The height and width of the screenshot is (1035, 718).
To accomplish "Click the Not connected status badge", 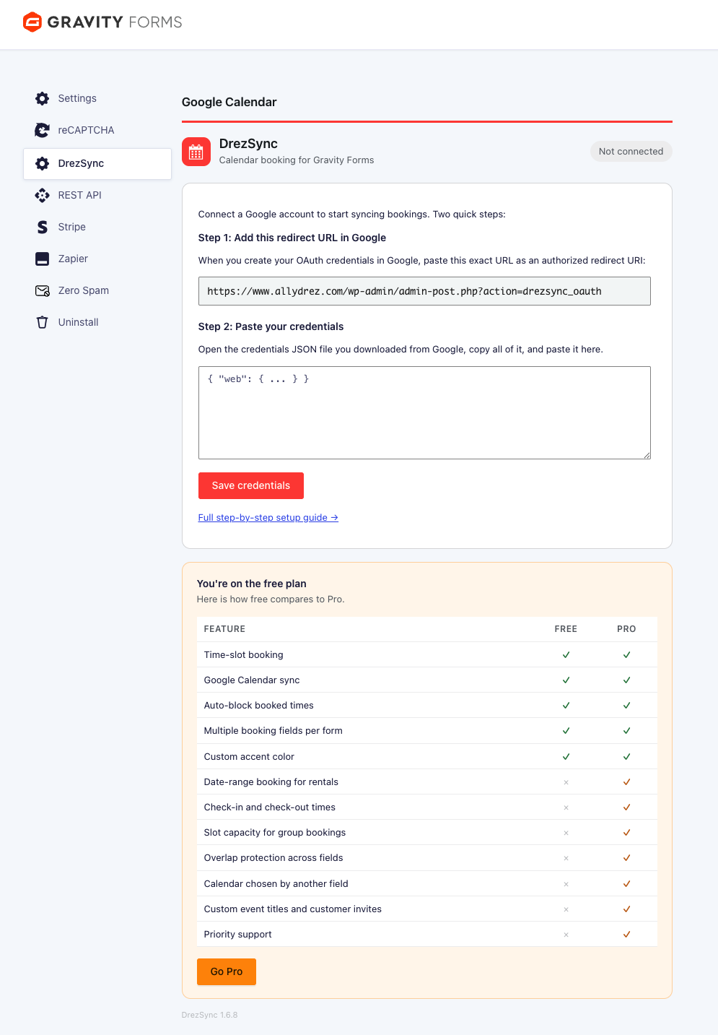I will [631, 151].
